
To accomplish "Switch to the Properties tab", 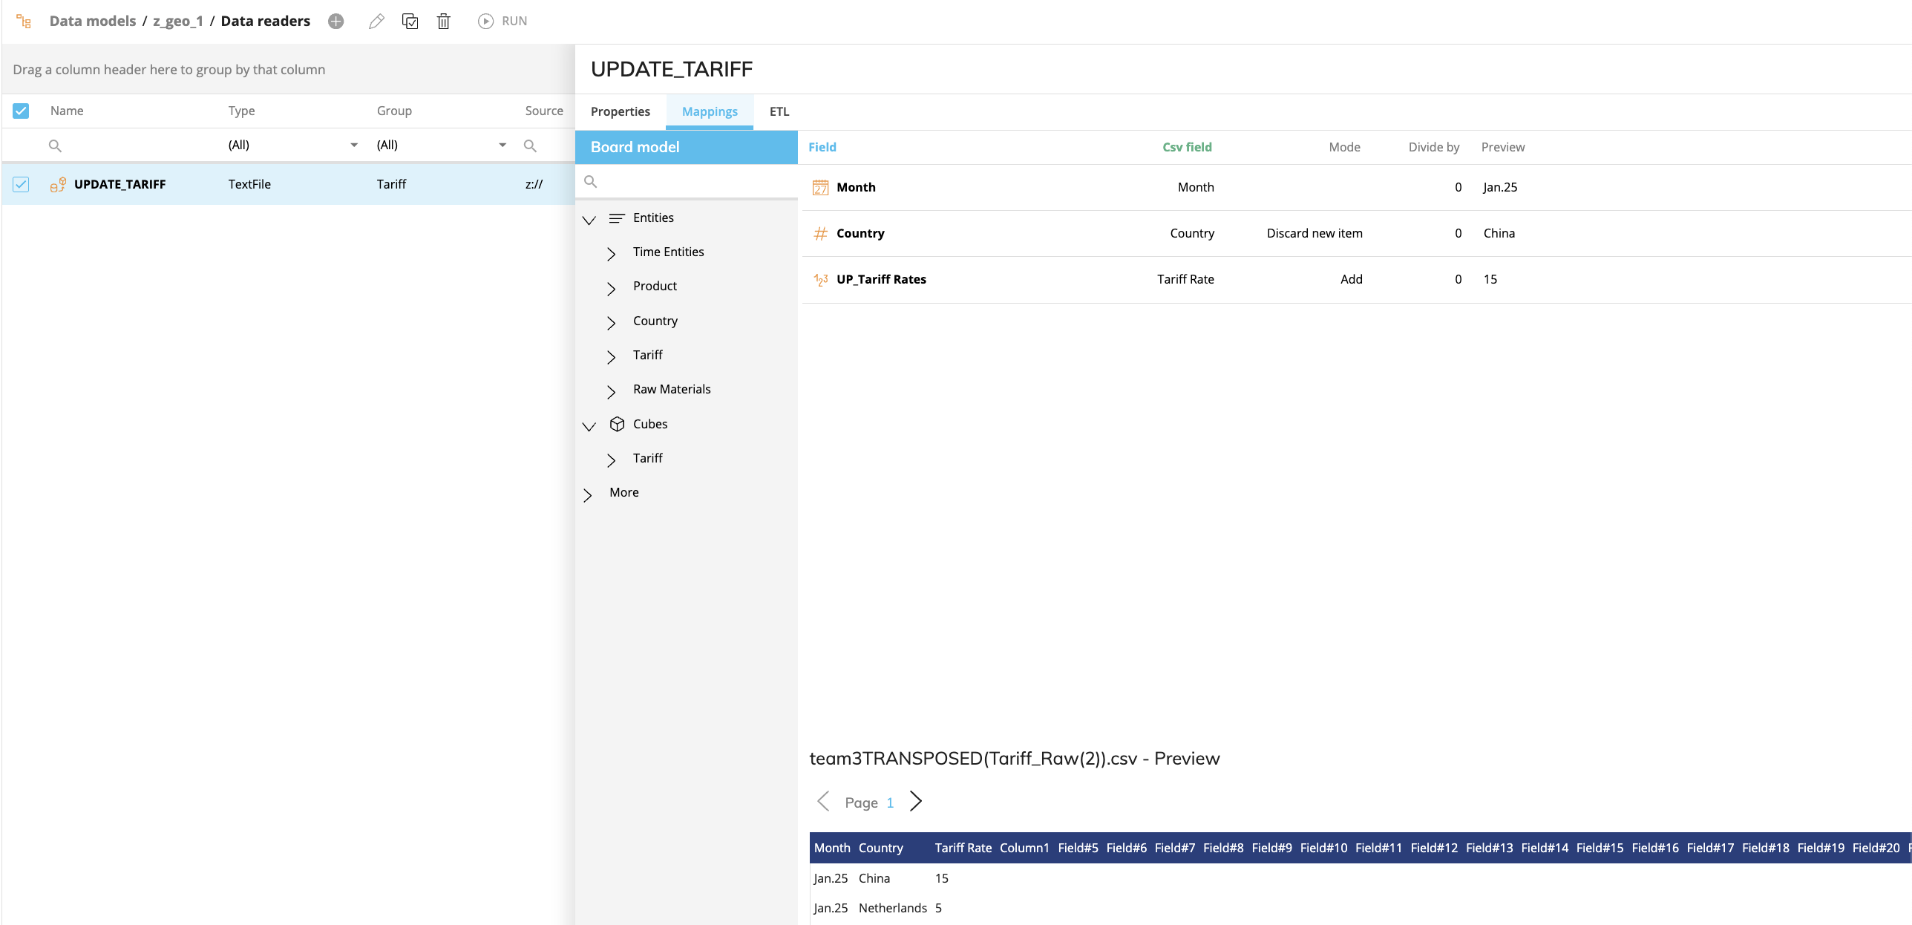I will point(621,111).
